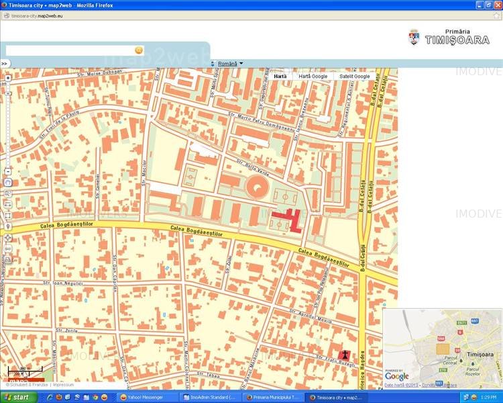Expand the left panel with double-arrow button
Viewport: 503px width, 403px height.
tap(4, 64)
